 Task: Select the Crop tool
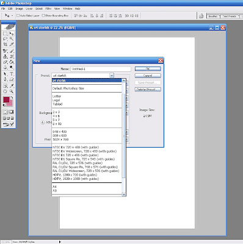pos(5,44)
